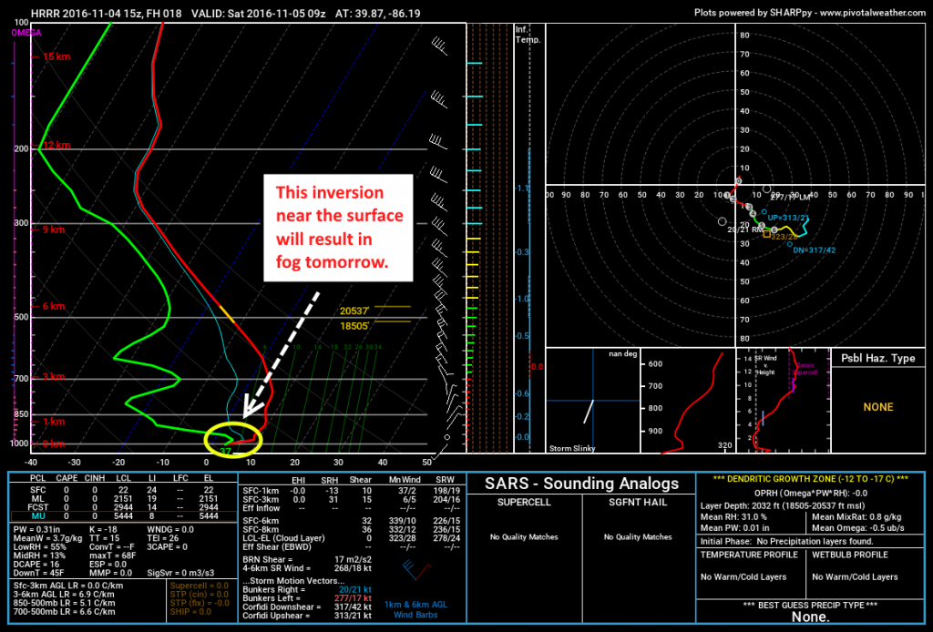This screenshot has width=933, height=632.
Task: Click the 'LowRH = 55%' value
Action: (39, 547)
